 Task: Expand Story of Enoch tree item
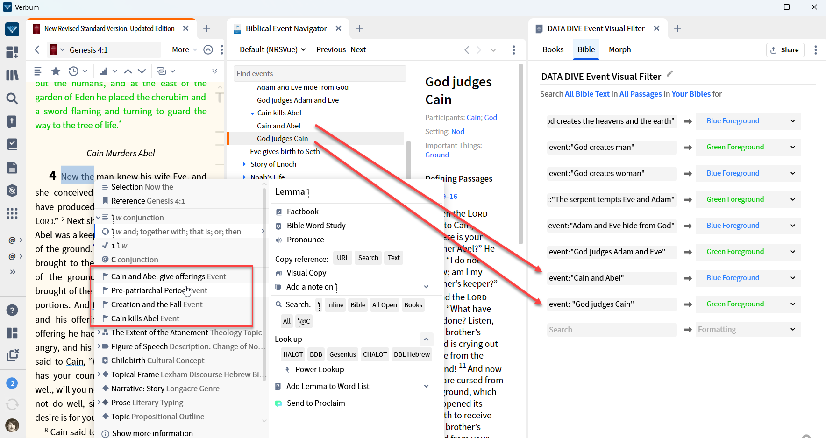(x=244, y=164)
